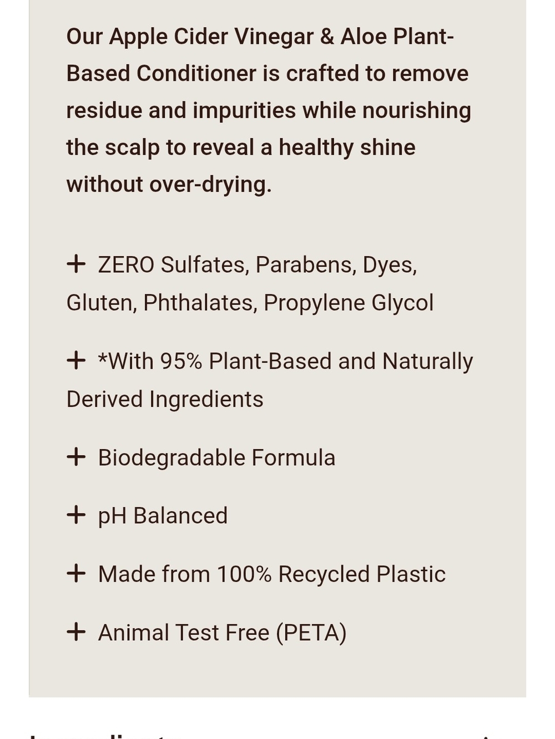The image size is (555, 739).
Task: Select the 'residue and impurities while nourishing' line
Action: pos(269,111)
